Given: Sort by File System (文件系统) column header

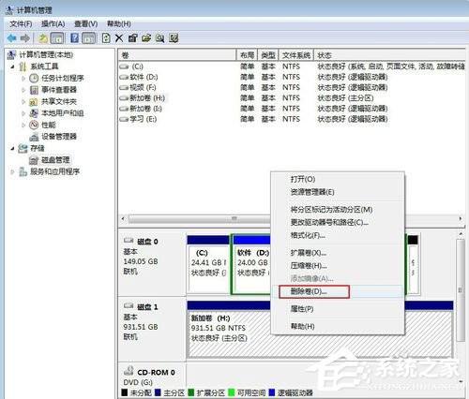Looking at the screenshot, I should pos(296,55).
